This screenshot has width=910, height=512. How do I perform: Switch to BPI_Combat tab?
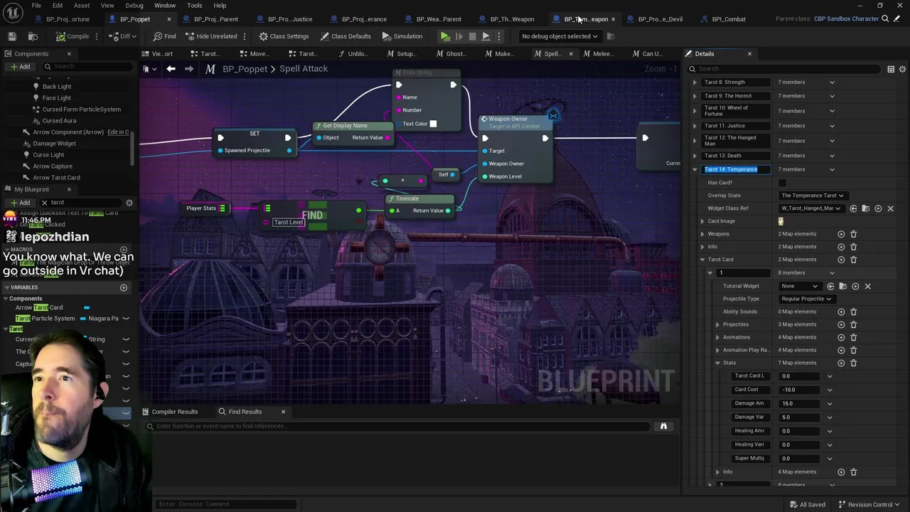[x=729, y=19]
